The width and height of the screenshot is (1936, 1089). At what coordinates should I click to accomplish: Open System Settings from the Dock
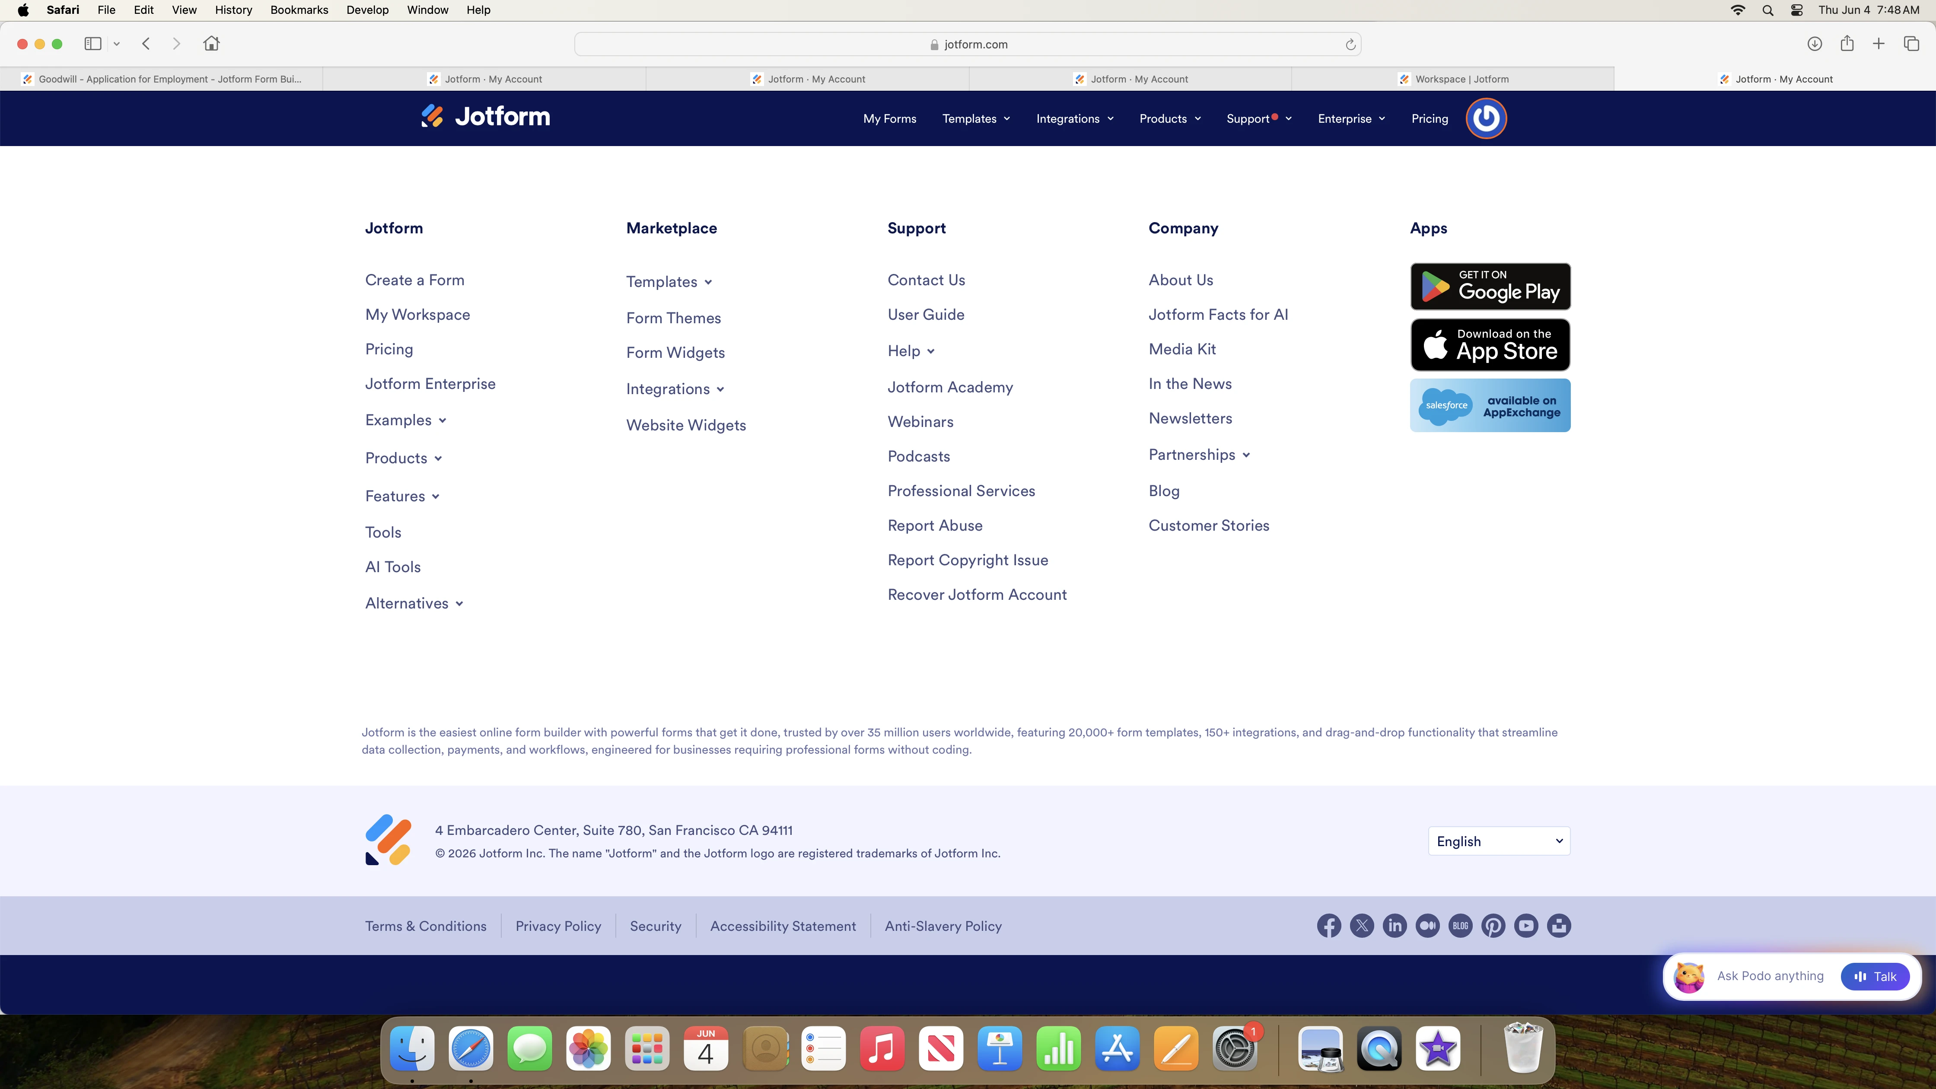(x=1235, y=1048)
